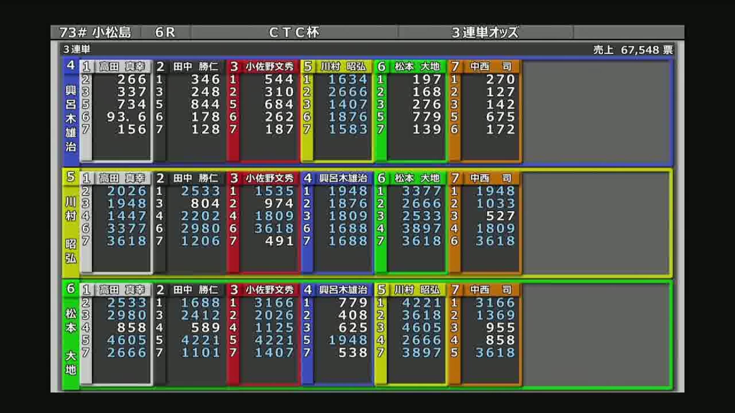
Task: Click the '売上 67,548 票' sales total
Action: (x=633, y=50)
